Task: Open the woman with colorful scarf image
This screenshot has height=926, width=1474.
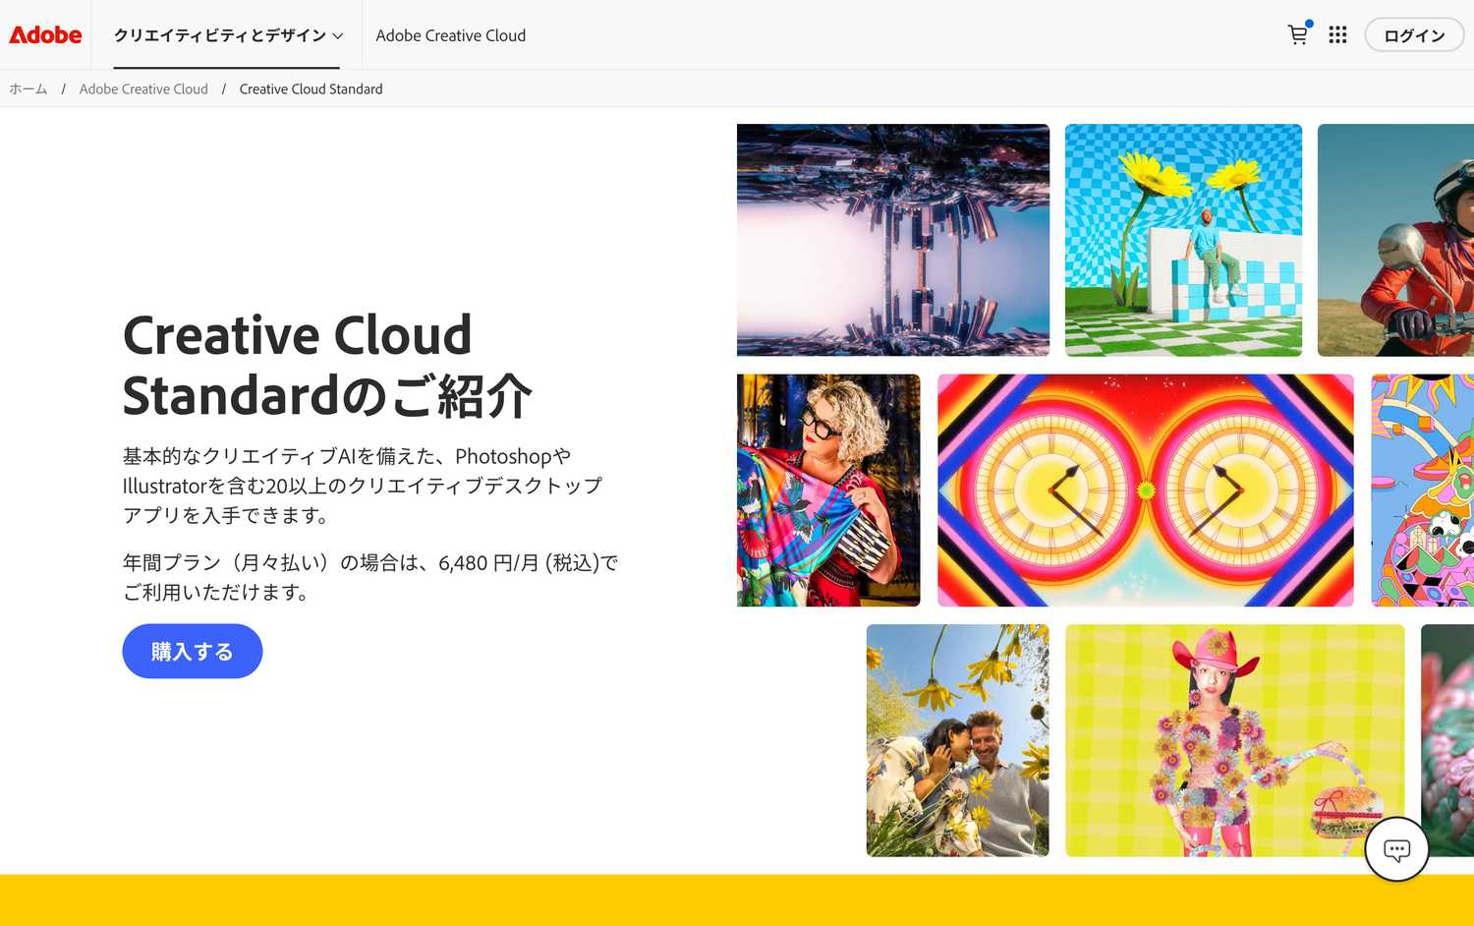Action: [x=828, y=491]
